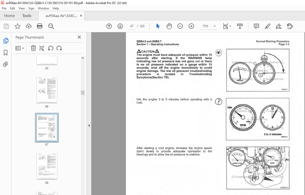Open the Window menu
The image size is (305, 195).
click(x=43, y=8)
